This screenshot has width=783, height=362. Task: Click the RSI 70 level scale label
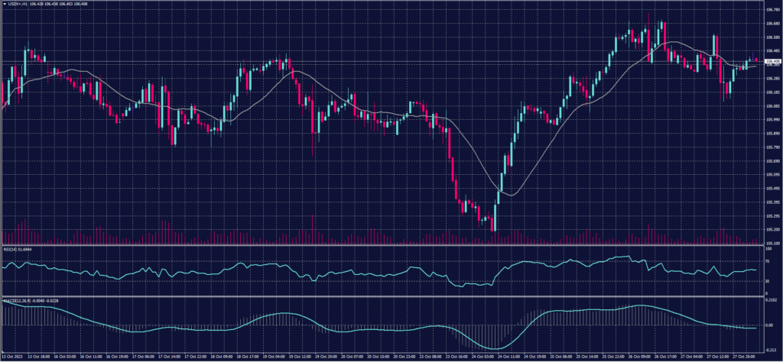pos(767,260)
